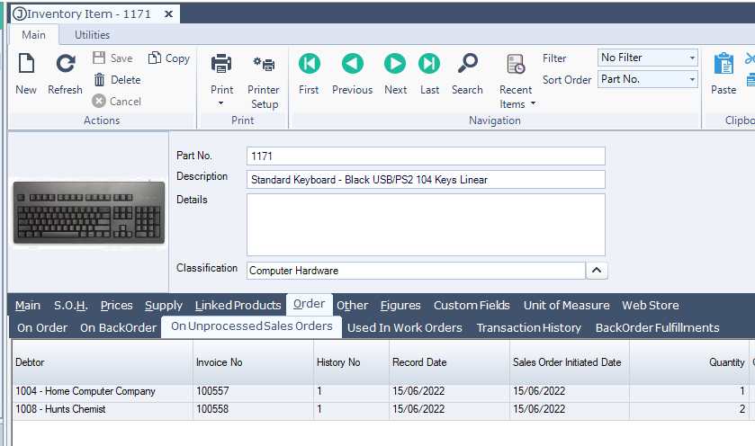Go to First record

(309, 64)
